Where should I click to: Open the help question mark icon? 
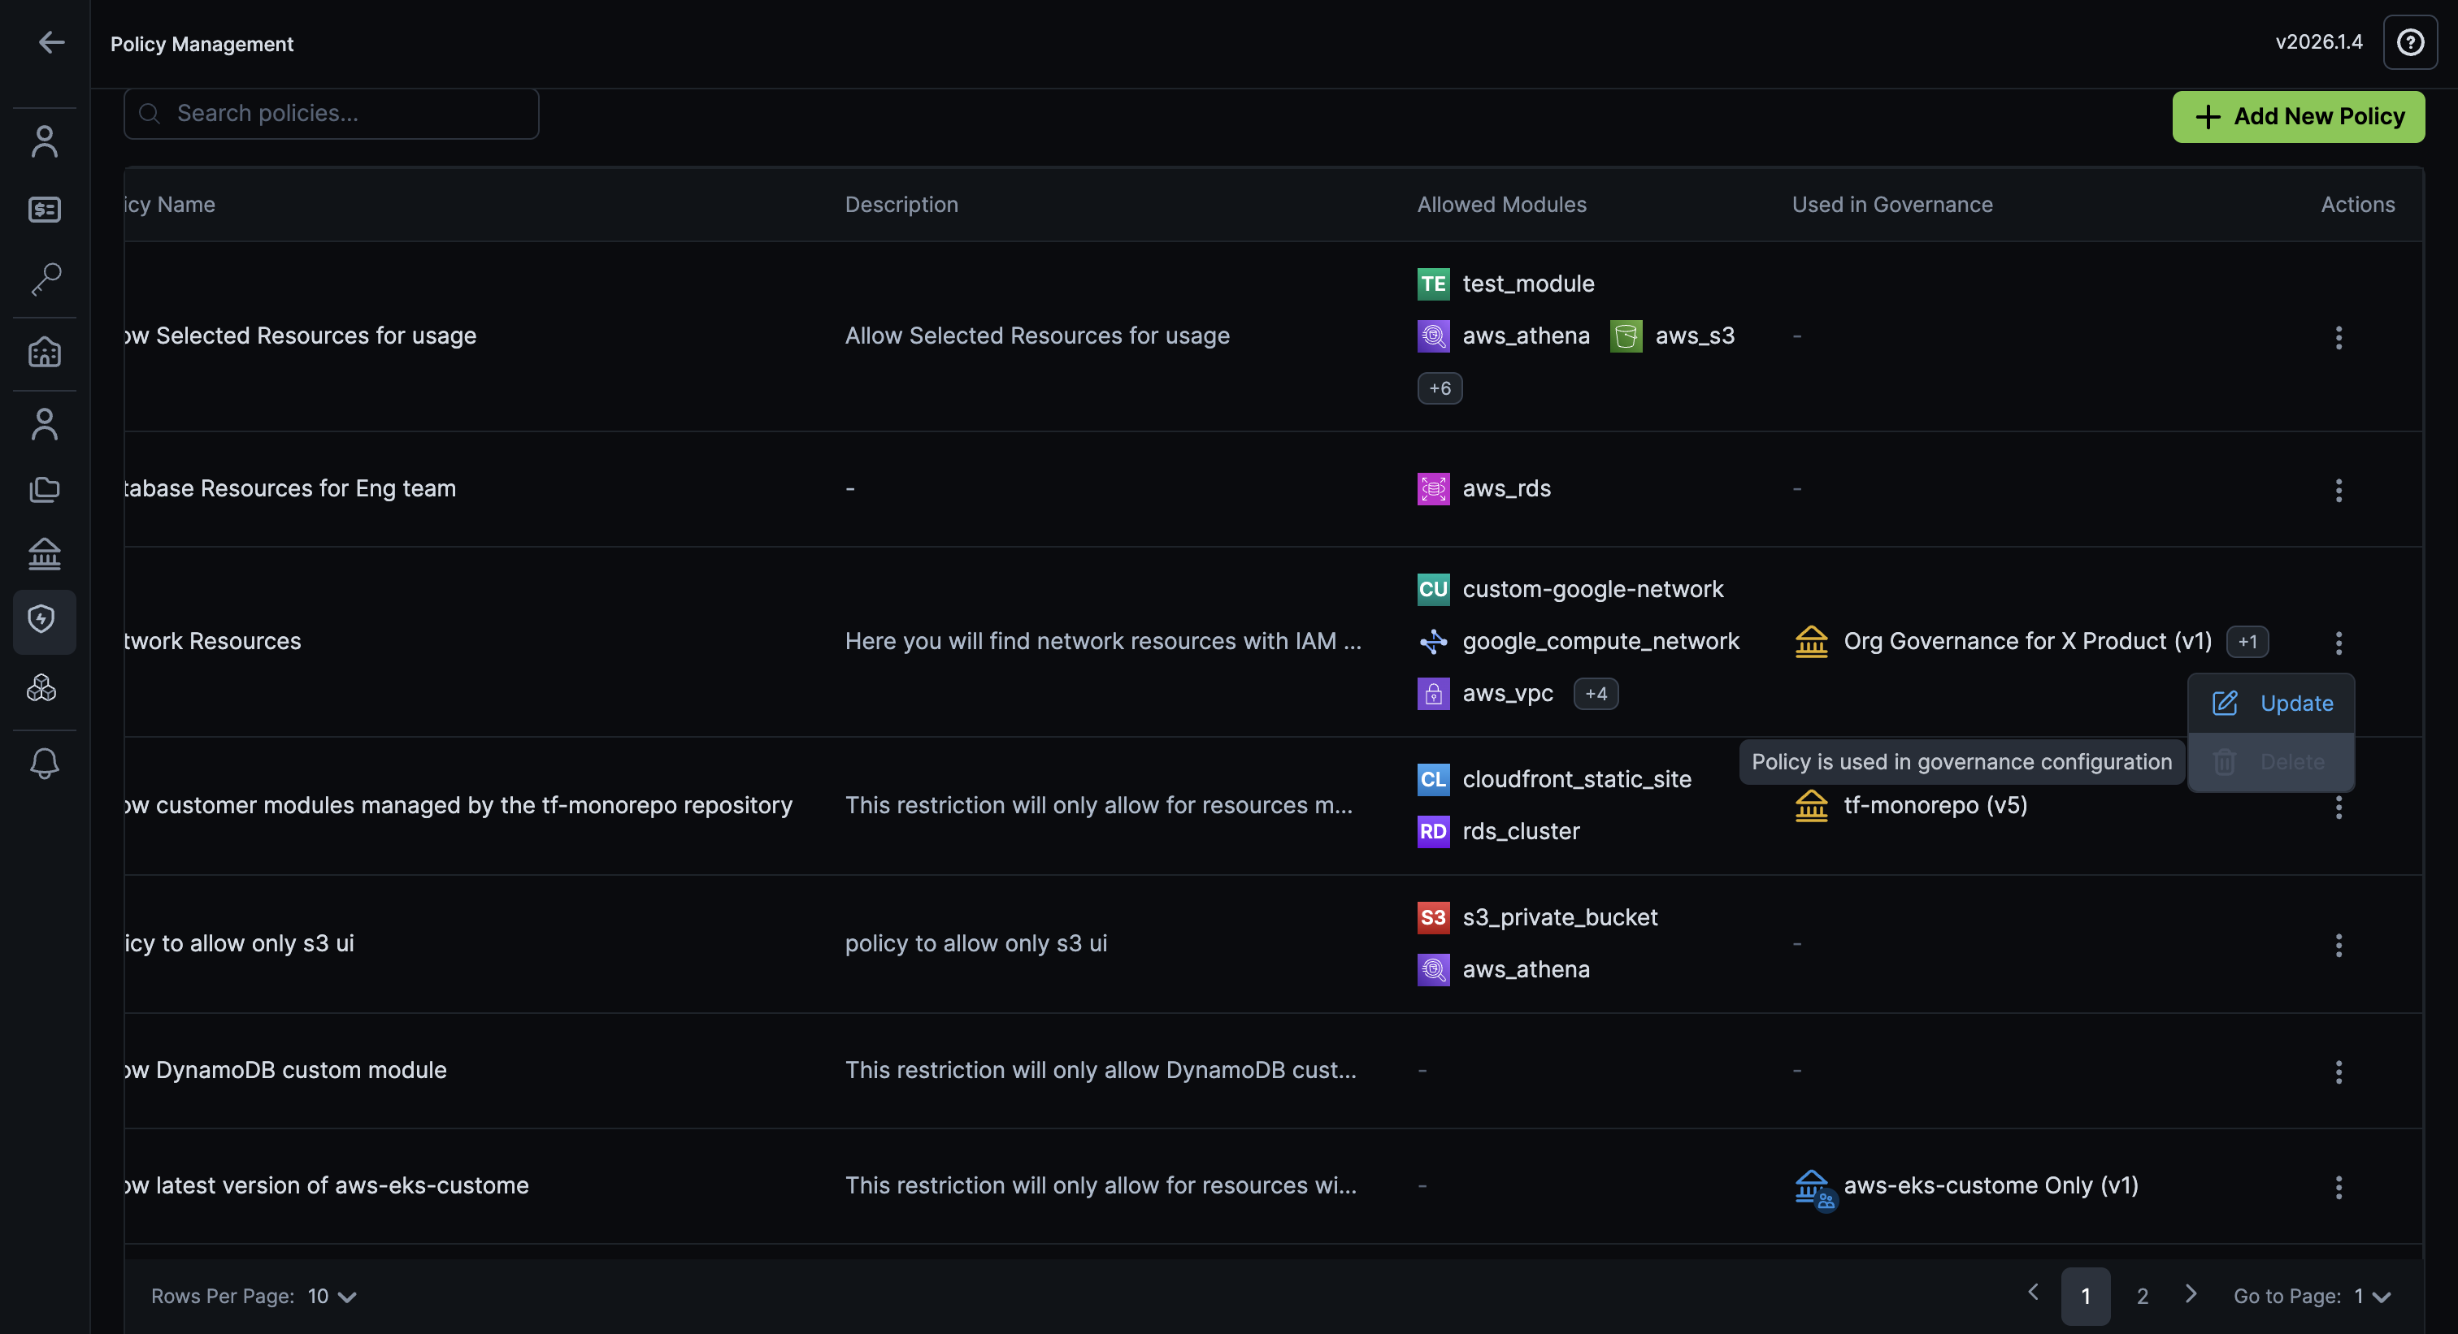click(2409, 42)
